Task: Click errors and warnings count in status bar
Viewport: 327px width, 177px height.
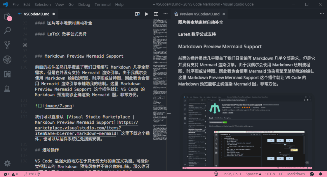Action: pyautogui.click(x=11, y=174)
